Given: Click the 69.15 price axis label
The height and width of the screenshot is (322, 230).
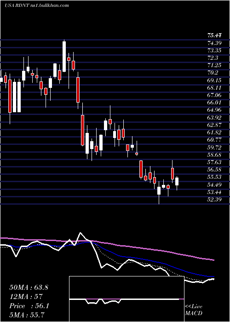Looking at the screenshot, I should pyautogui.click(x=214, y=80).
